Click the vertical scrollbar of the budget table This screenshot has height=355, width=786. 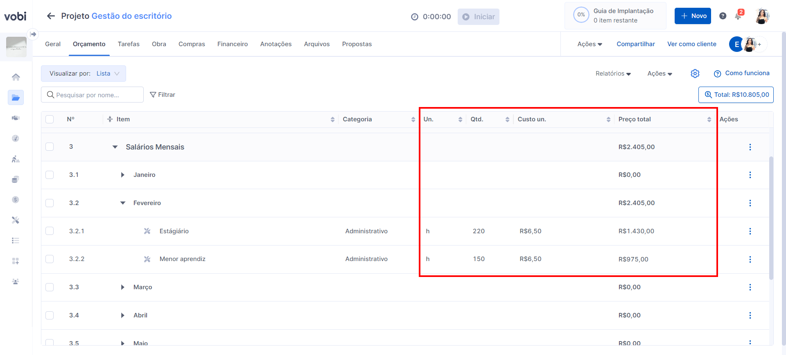tap(771, 218)
